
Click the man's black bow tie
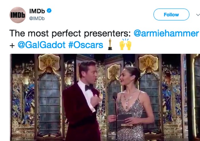[x=89, y=86]
